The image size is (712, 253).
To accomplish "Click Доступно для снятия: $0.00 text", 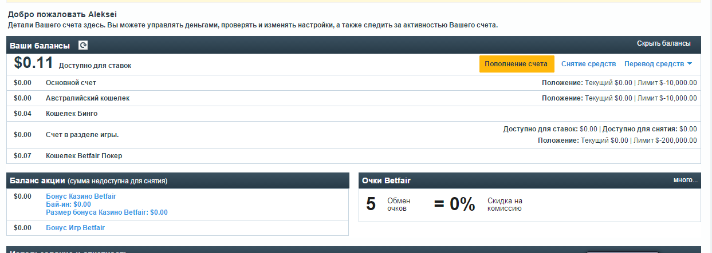I will coord(650,129).
